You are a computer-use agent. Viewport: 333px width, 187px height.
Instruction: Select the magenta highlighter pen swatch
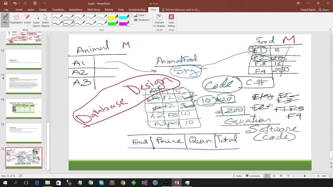124,23
